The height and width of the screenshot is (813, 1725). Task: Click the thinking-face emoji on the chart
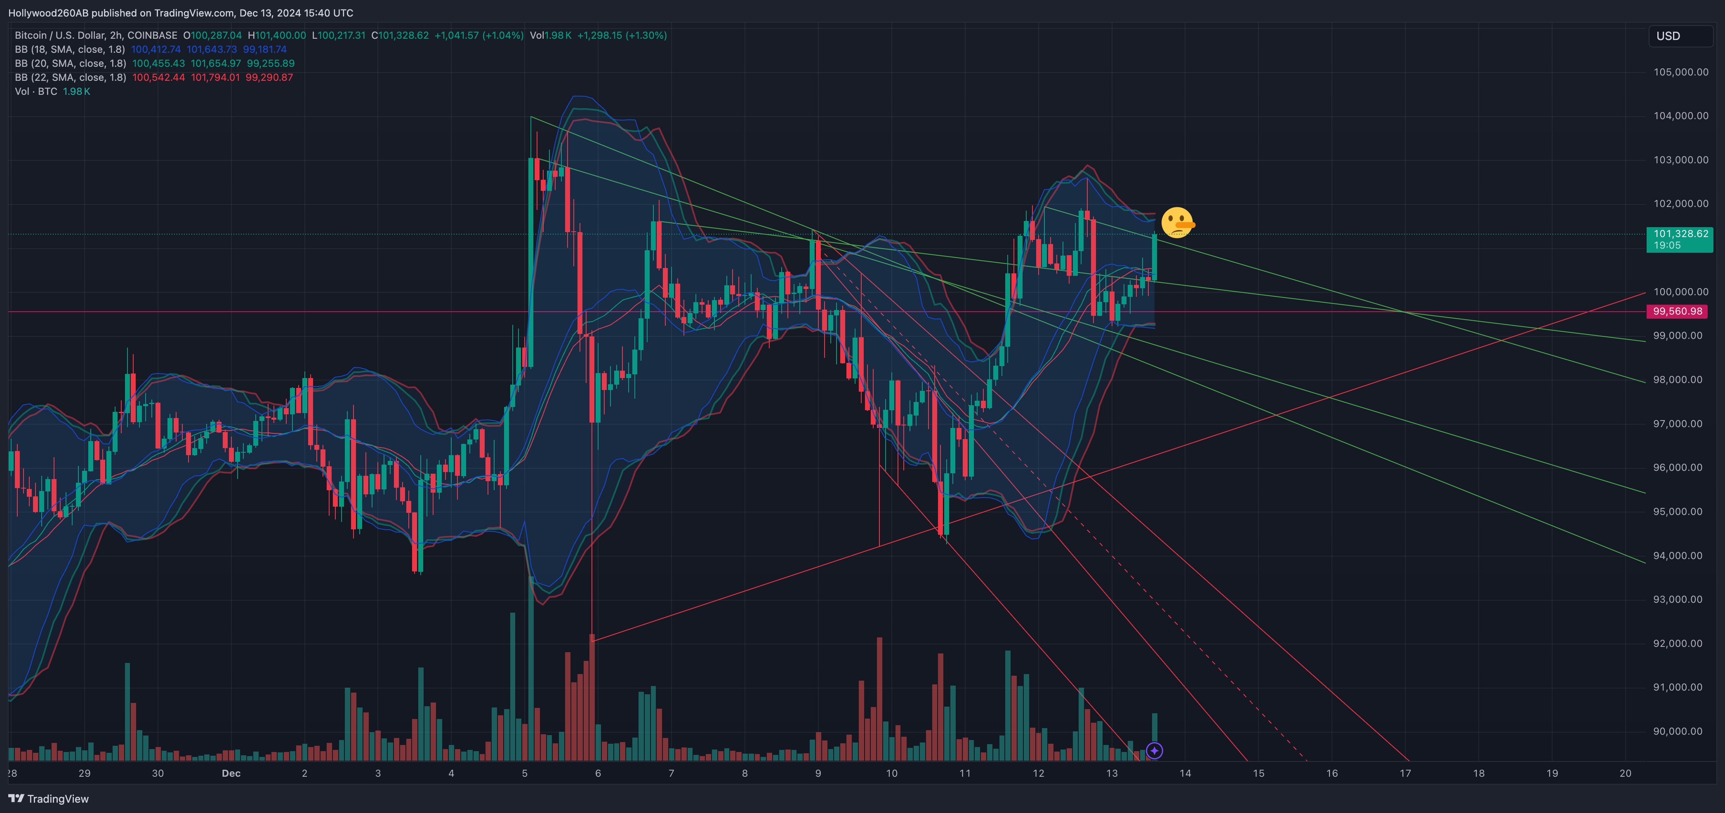tap(1177, 223)
